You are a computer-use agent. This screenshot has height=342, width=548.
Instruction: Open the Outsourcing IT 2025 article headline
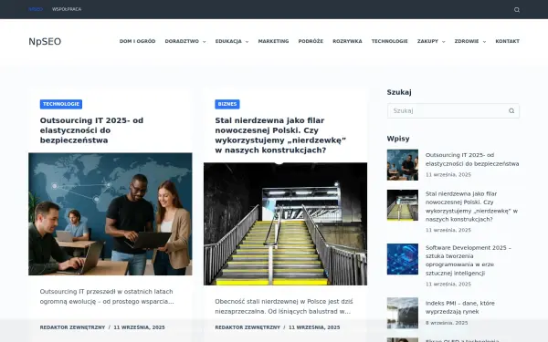click(x=91, y=130)
